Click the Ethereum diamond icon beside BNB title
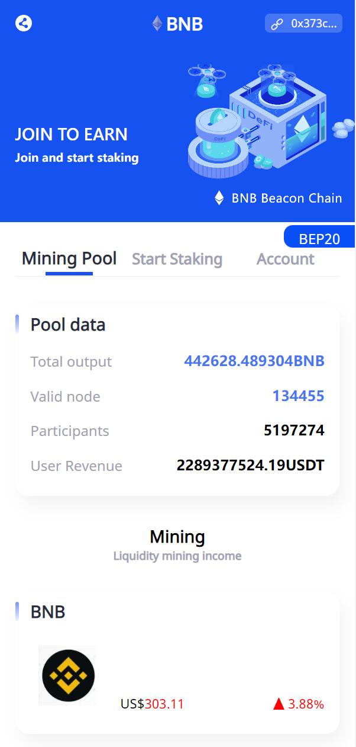 click(157, 24)
